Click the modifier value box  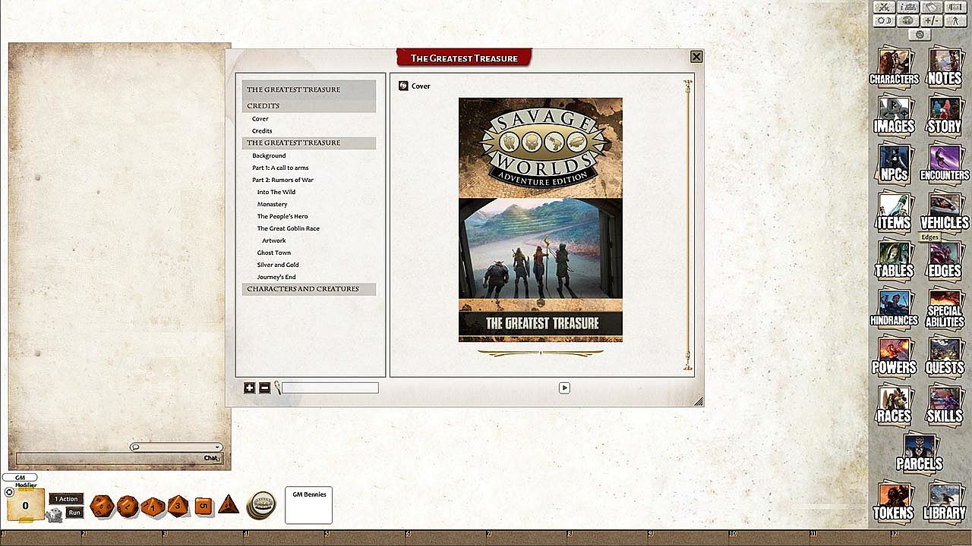(x=25, y=505)
